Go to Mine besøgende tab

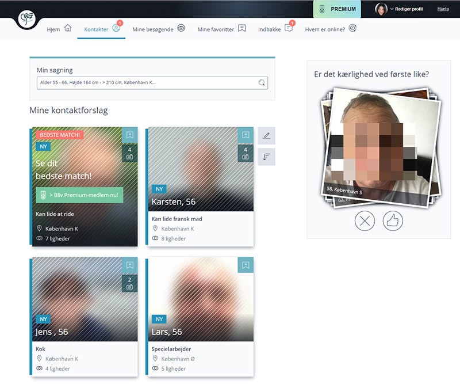tap(159, 29)
